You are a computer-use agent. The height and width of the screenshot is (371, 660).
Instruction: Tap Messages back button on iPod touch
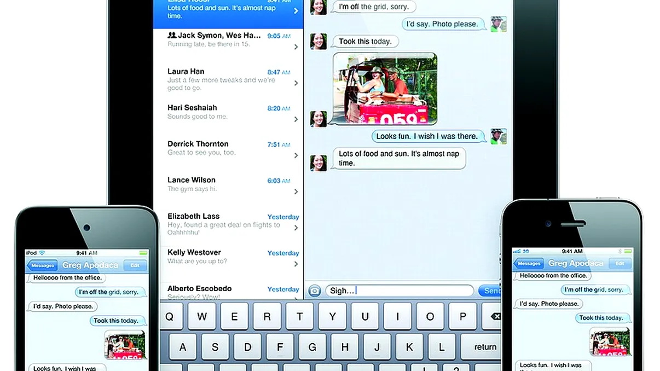click(x=42, y=265)
